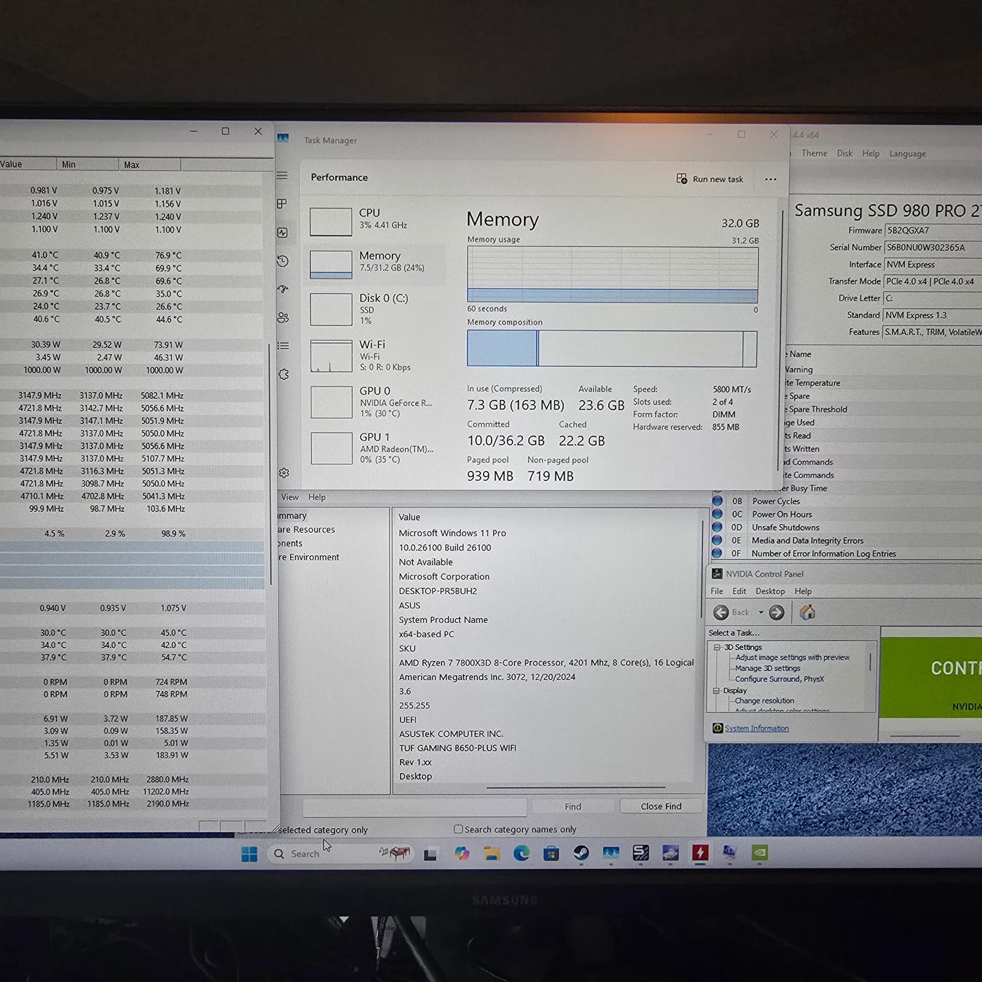The height and width of the screenshot is (982, 982).
Task: Open NVIDIA Control Panel Desktop menu
Action: click(770, 591)
